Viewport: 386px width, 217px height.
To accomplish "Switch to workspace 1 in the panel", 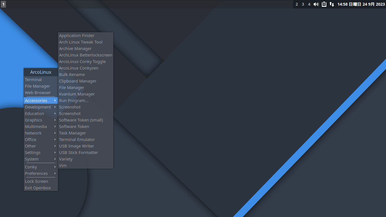I will pos(3,4).
